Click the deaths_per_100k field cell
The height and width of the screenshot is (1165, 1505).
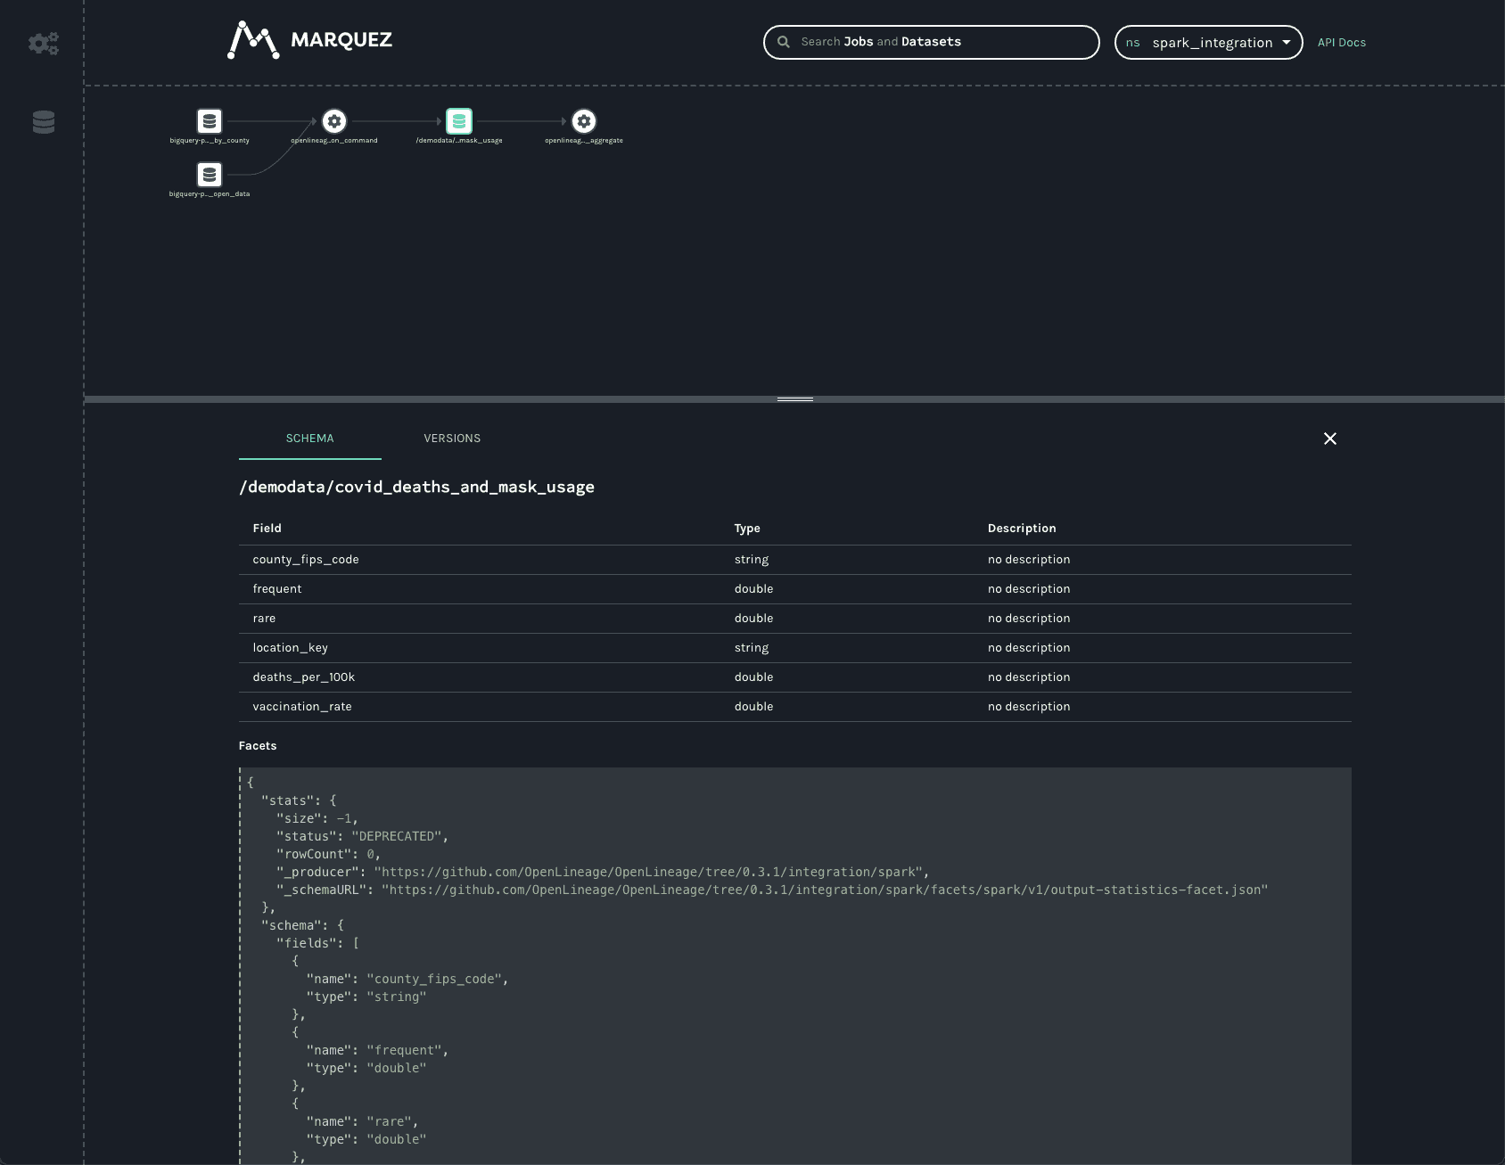point(304,677)
